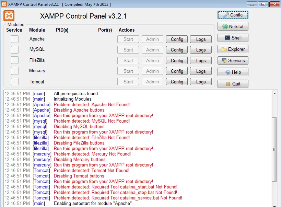281x207 pixels.
Task: Quit XAMPP via the door icon
Action: (233, 84)
